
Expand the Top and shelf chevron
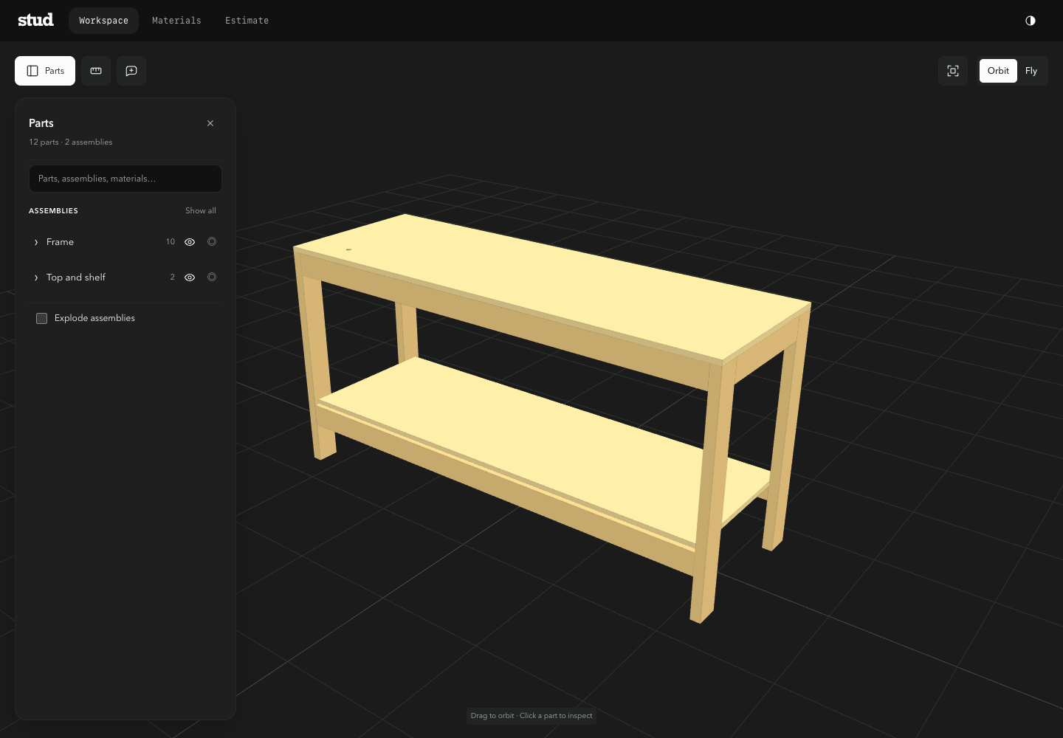pyautogui.click(x=36, y=277)
